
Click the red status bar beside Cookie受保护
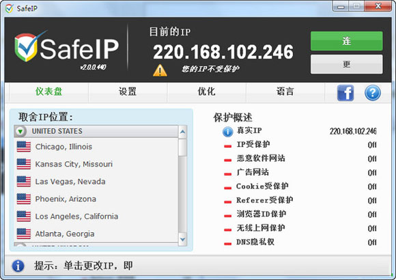click(228, 188)
